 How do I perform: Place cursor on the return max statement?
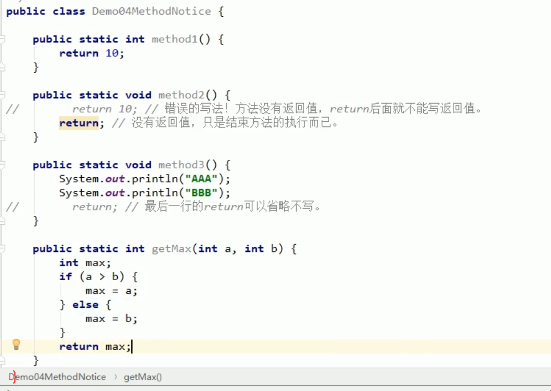click(x=94, y=346)
